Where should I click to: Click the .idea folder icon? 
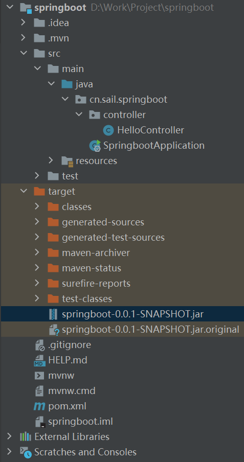coord(39,22)
